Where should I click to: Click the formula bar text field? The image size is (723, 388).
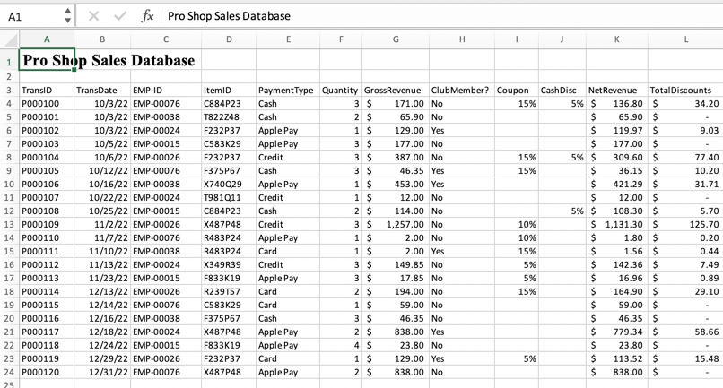[441, 16]
